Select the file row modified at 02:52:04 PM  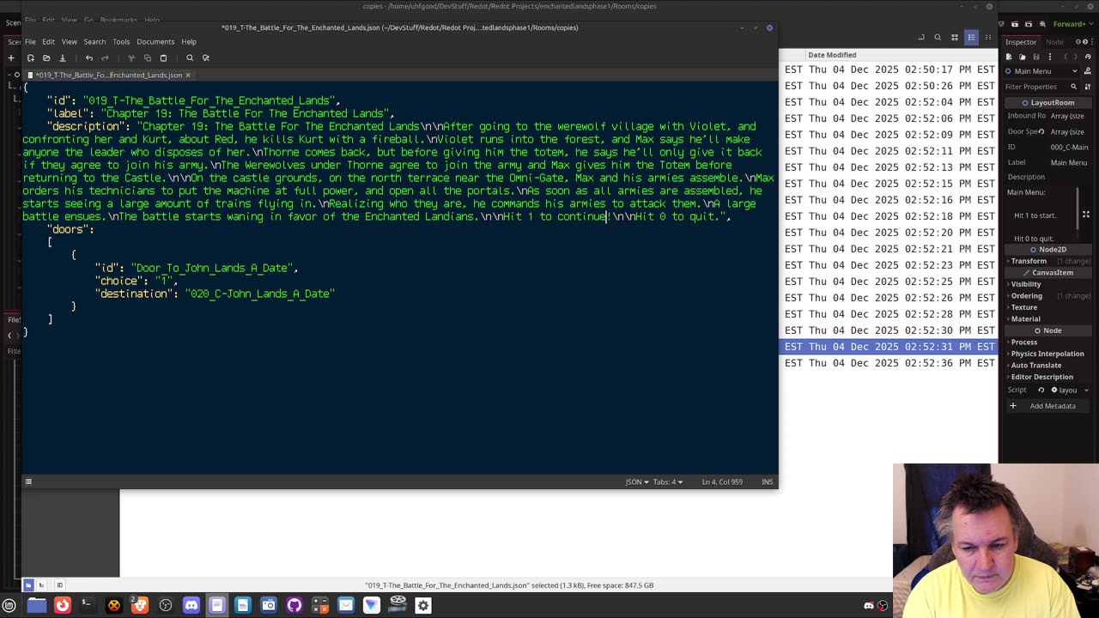tap(889, 102)
